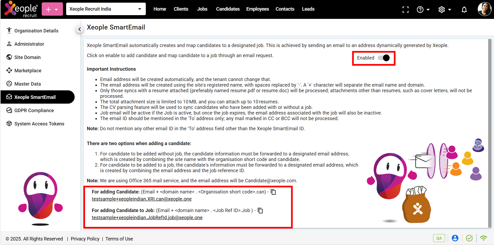Open GDPR Compliance in sidebar
The image size is (494, 245).
click(37, 110)
